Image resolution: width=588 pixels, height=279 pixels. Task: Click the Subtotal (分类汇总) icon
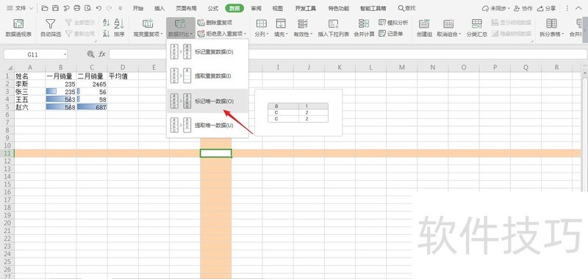(476, 24)
